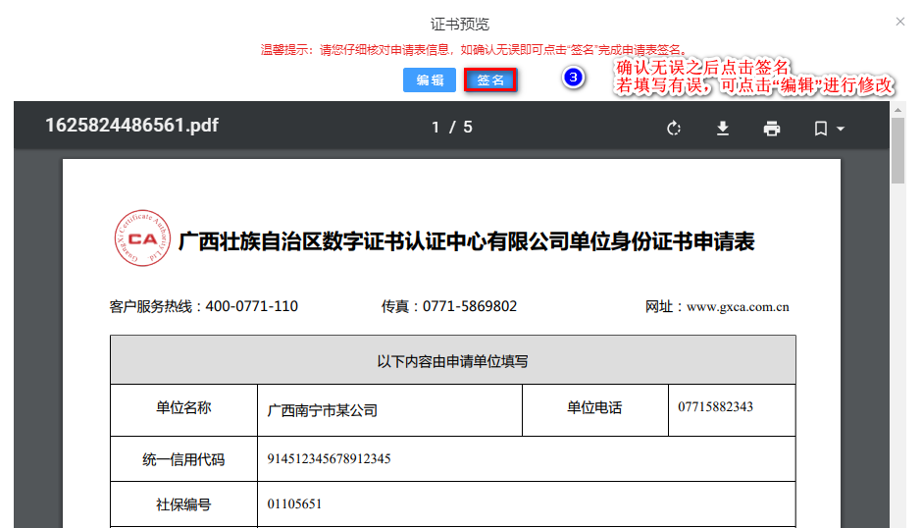
Task: Click the blue step 3 circle badge
Action: [574, 78]
